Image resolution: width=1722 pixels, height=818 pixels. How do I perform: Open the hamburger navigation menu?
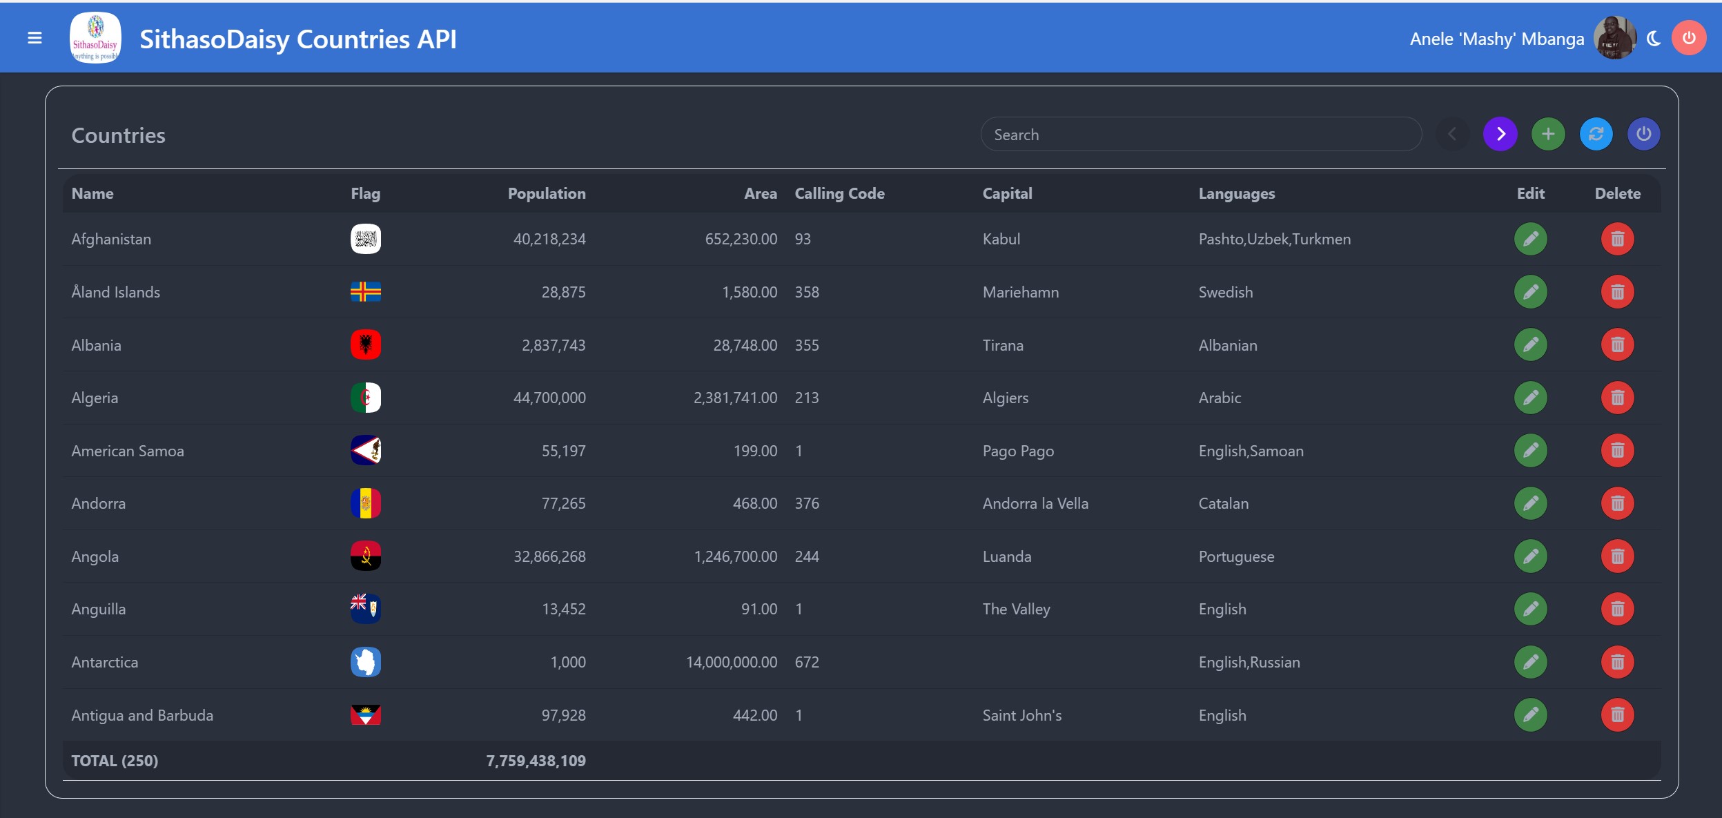[x=35, y=38]
